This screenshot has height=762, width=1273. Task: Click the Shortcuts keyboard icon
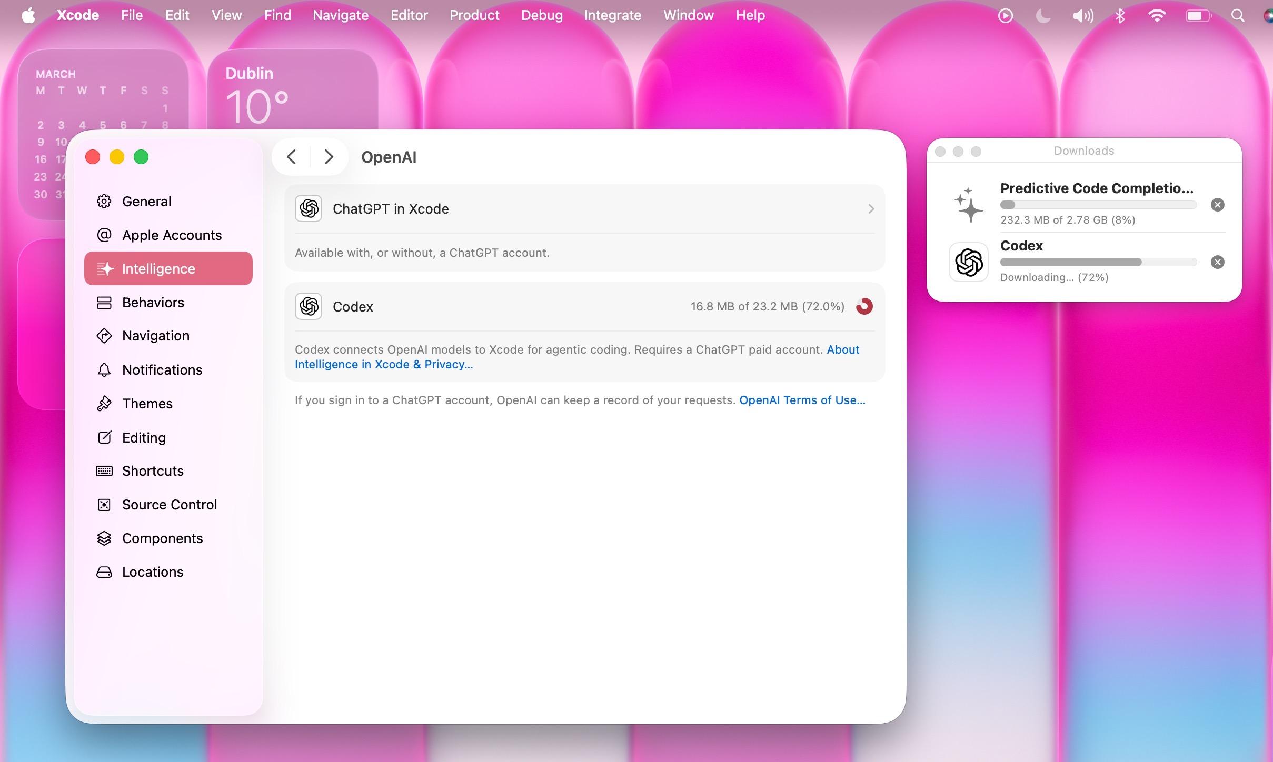(104, 471)
